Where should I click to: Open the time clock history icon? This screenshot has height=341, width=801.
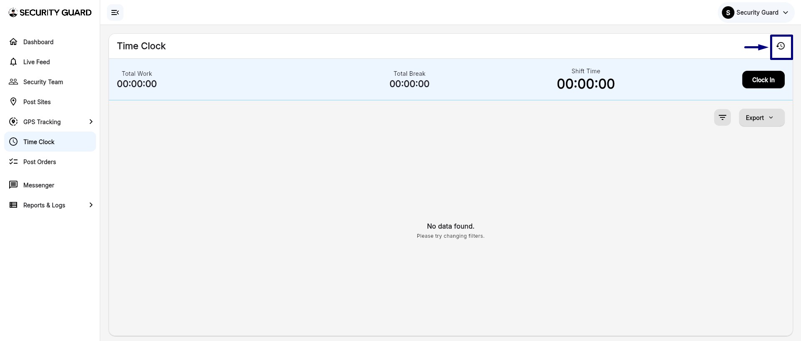(x=781, y=46)
